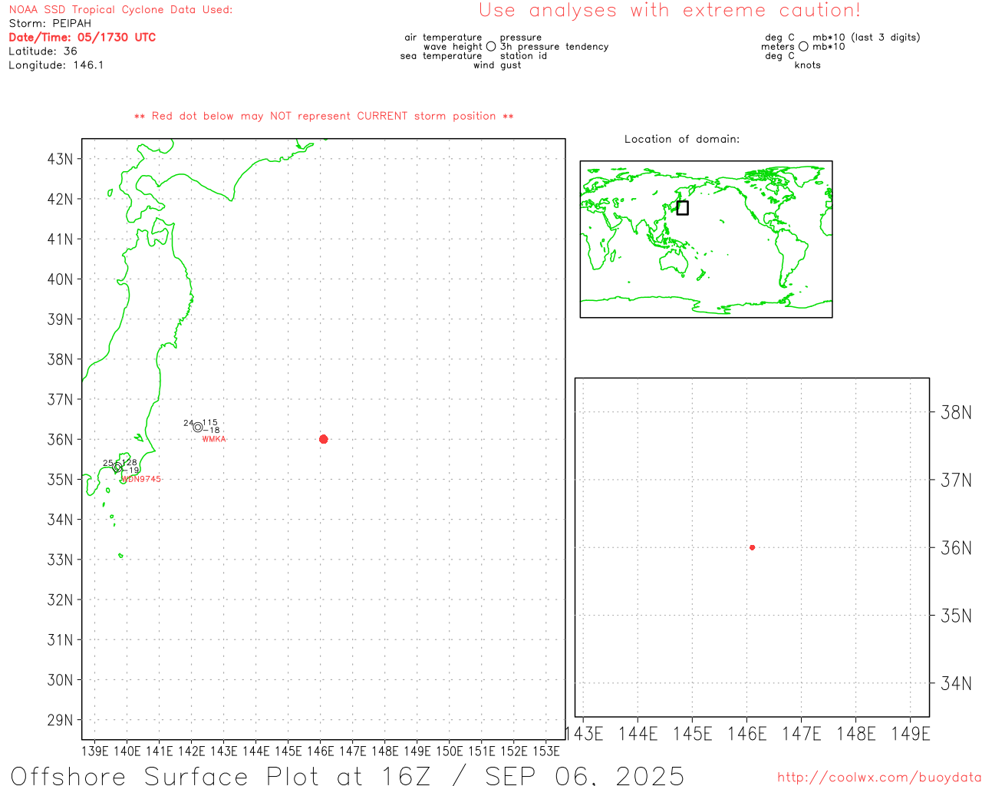982x786 pixels.
Task: Click the Offshore Surface Plot title text
Action: (x=347, y=776)
